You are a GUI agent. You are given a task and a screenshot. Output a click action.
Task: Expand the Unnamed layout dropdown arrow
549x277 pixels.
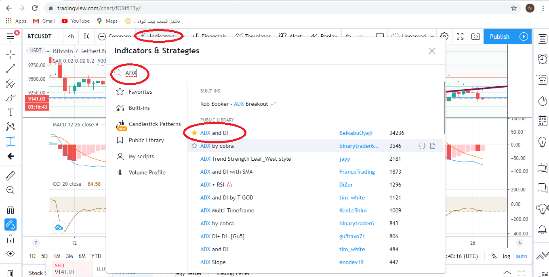click(432, 36)
